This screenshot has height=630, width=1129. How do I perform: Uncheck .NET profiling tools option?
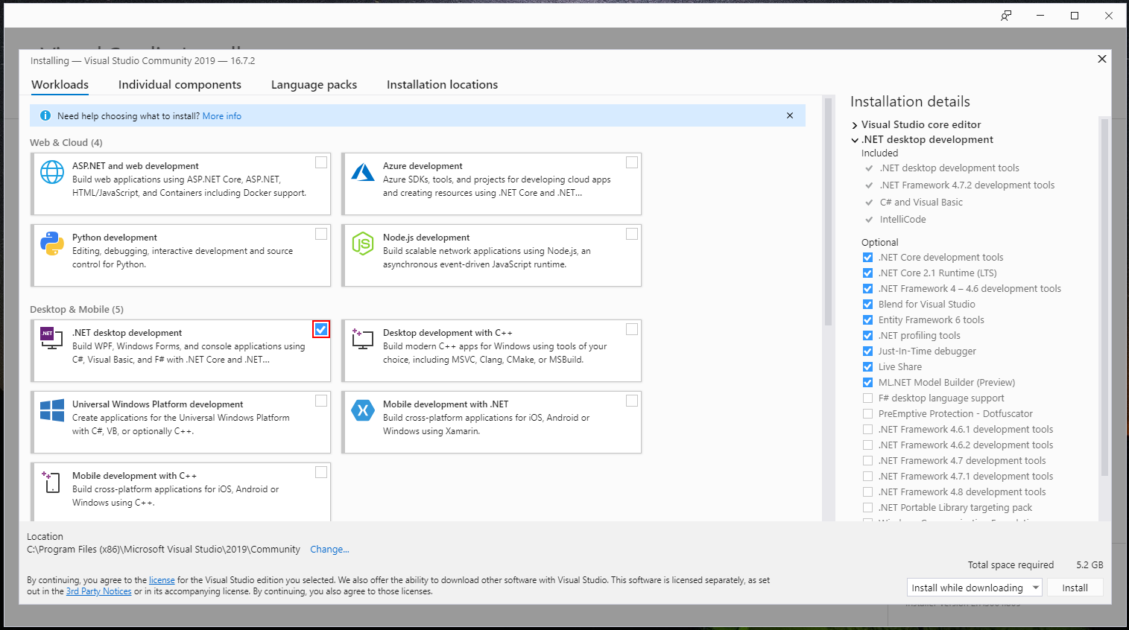pyautogui.click(x=867, y=336)
